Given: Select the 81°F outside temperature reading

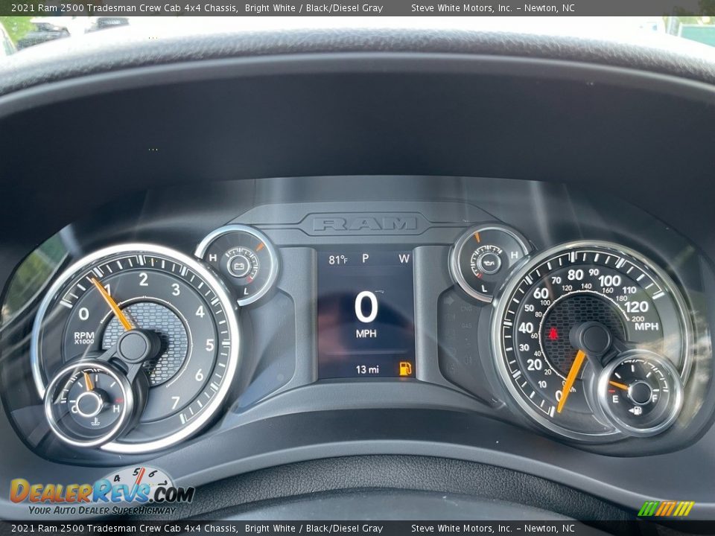Looking at the screenshot, I should point(338,260).
